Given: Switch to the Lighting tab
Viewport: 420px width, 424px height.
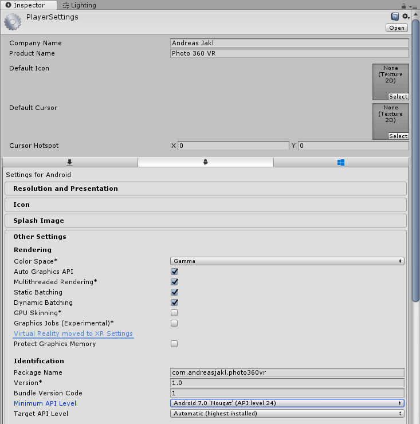Looking at the screenshot, I should pyautogui.click(x=79, y=5).
